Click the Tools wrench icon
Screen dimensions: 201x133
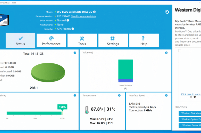[82, 38]
